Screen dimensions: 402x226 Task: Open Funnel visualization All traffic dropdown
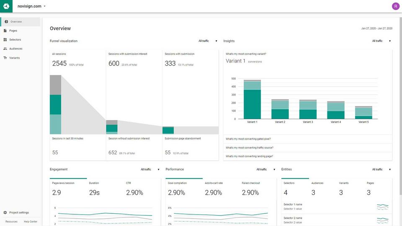(208, 41)
